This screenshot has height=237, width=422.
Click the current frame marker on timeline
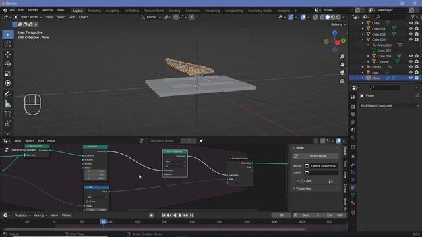(x=104, y=222)
